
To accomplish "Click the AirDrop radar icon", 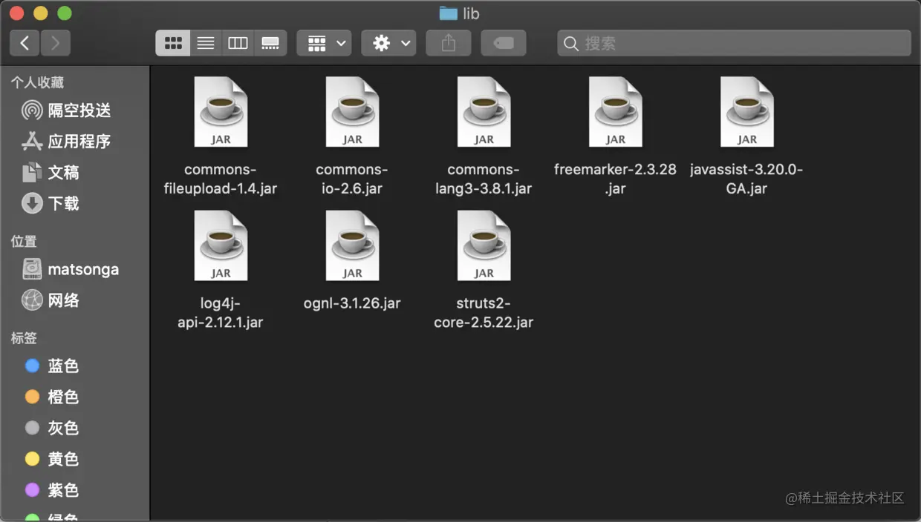I will coord(32,110).
